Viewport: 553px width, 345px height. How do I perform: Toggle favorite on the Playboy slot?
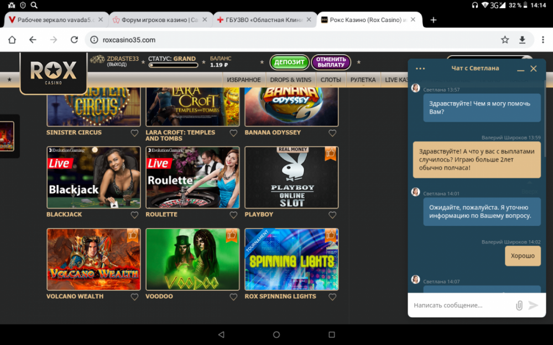coord(332,215)
